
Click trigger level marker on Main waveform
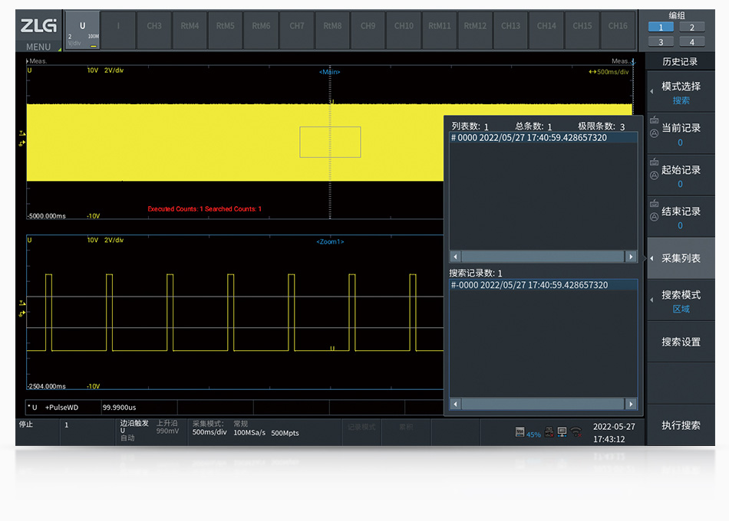pyautogui.click(x=21, y=133)
